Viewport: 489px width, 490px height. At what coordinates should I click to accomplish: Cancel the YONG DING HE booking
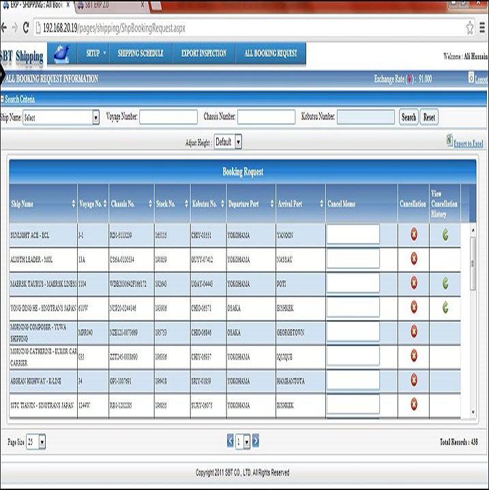414,307
